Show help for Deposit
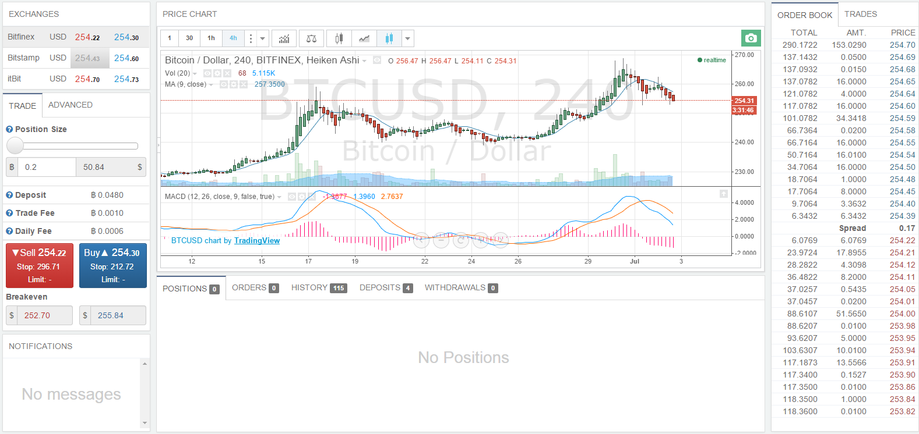This screenshot has height=434, width=919. tap(9, 195)
